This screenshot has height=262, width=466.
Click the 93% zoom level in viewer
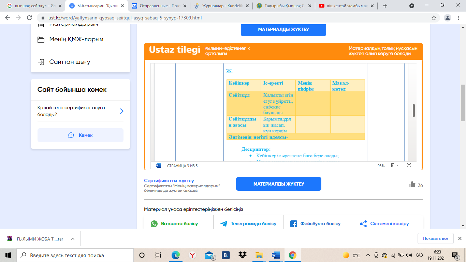381,166
